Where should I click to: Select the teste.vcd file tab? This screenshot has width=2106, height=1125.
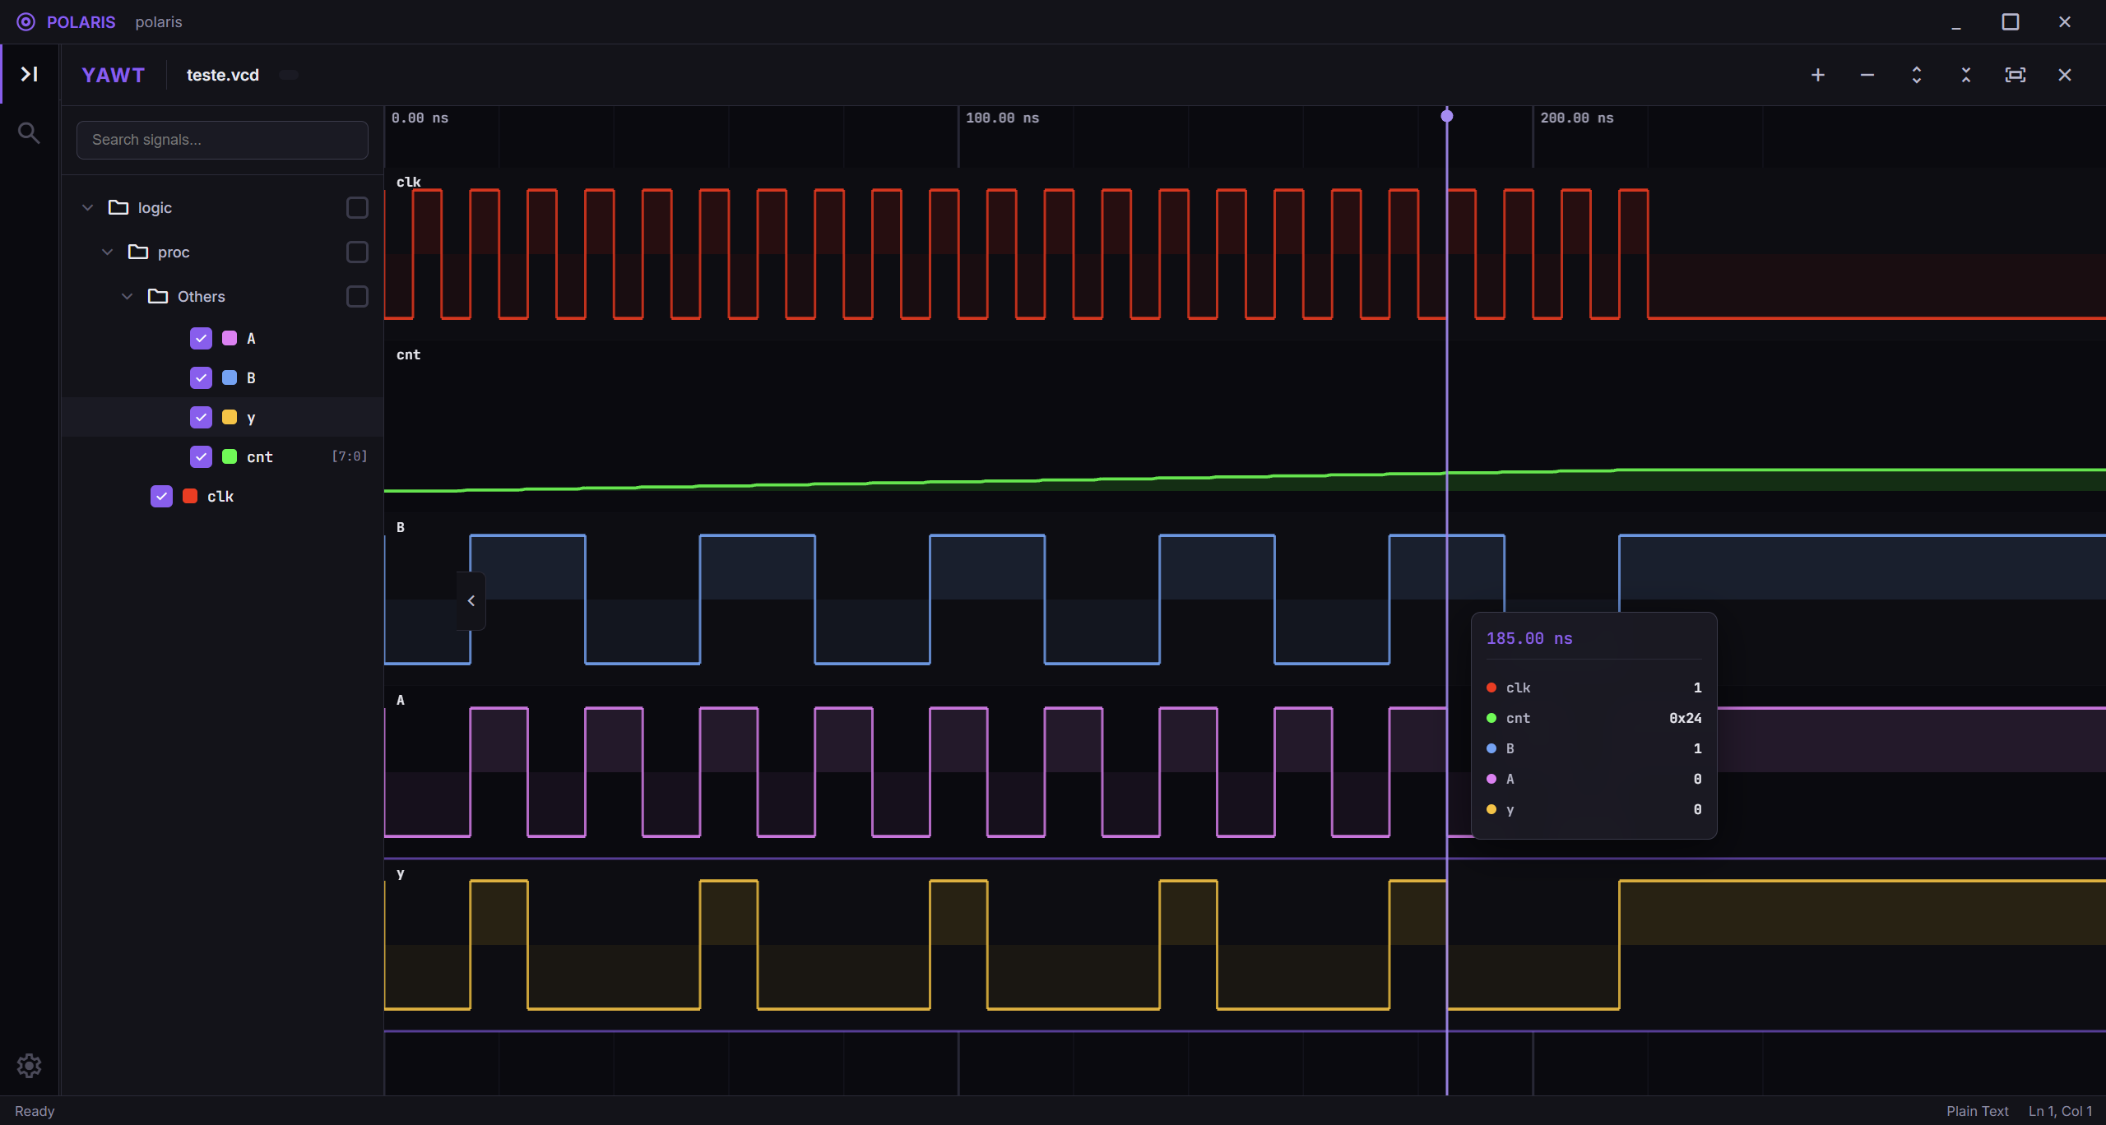[x=223, y=75]
